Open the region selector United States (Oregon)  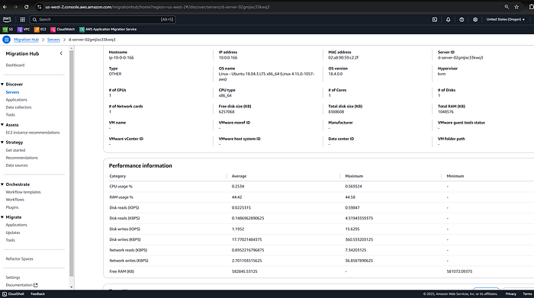(x=505, y=19)
